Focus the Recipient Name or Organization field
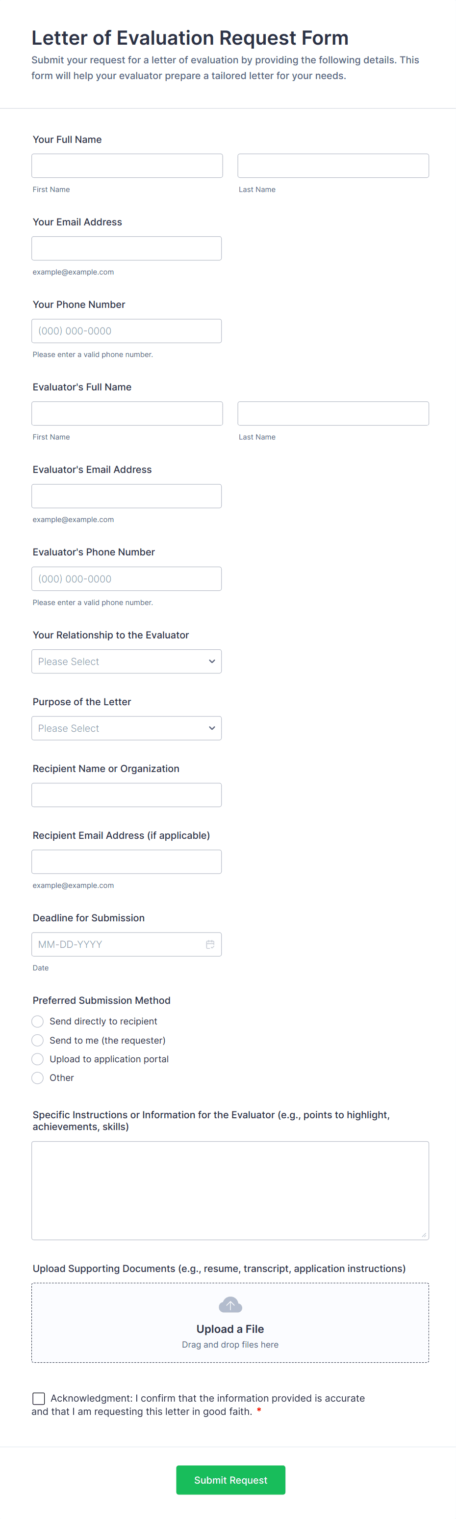Image resolution: width=456 pixels, height=1519 pixels. pyautogui.click(x=127, y=795)
